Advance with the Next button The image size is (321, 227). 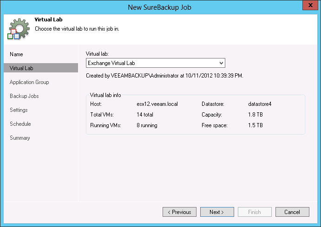(x=217, y=212)
